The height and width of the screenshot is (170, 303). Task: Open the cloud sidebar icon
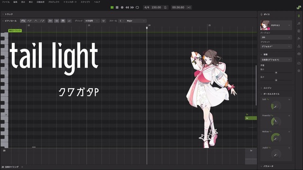(x=299, y=63)
